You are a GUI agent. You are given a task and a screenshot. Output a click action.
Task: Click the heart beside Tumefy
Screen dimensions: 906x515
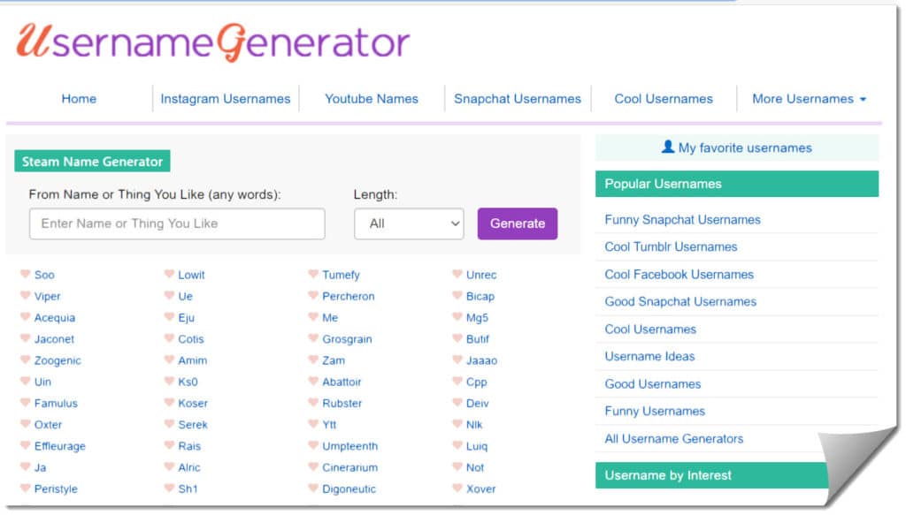(x=313, y=275)
